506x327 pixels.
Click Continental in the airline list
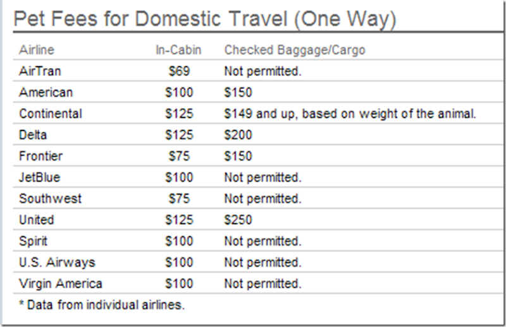click(x=51, y=114)
